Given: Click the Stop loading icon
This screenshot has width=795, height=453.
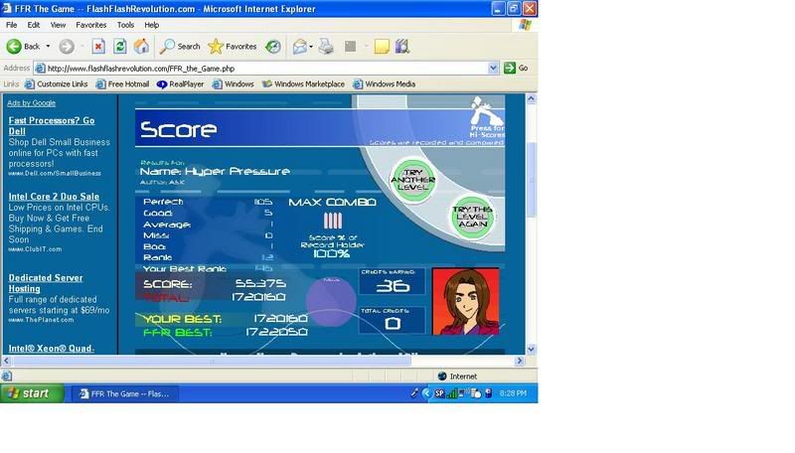Looking at the screenshot, I should click(x=98, y=47).
